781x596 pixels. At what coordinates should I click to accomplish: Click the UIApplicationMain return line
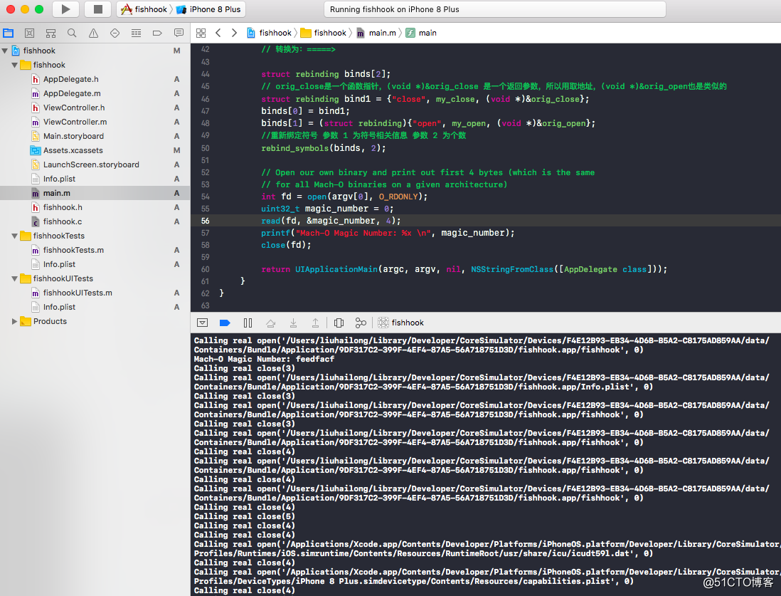[x=464, y=269]
